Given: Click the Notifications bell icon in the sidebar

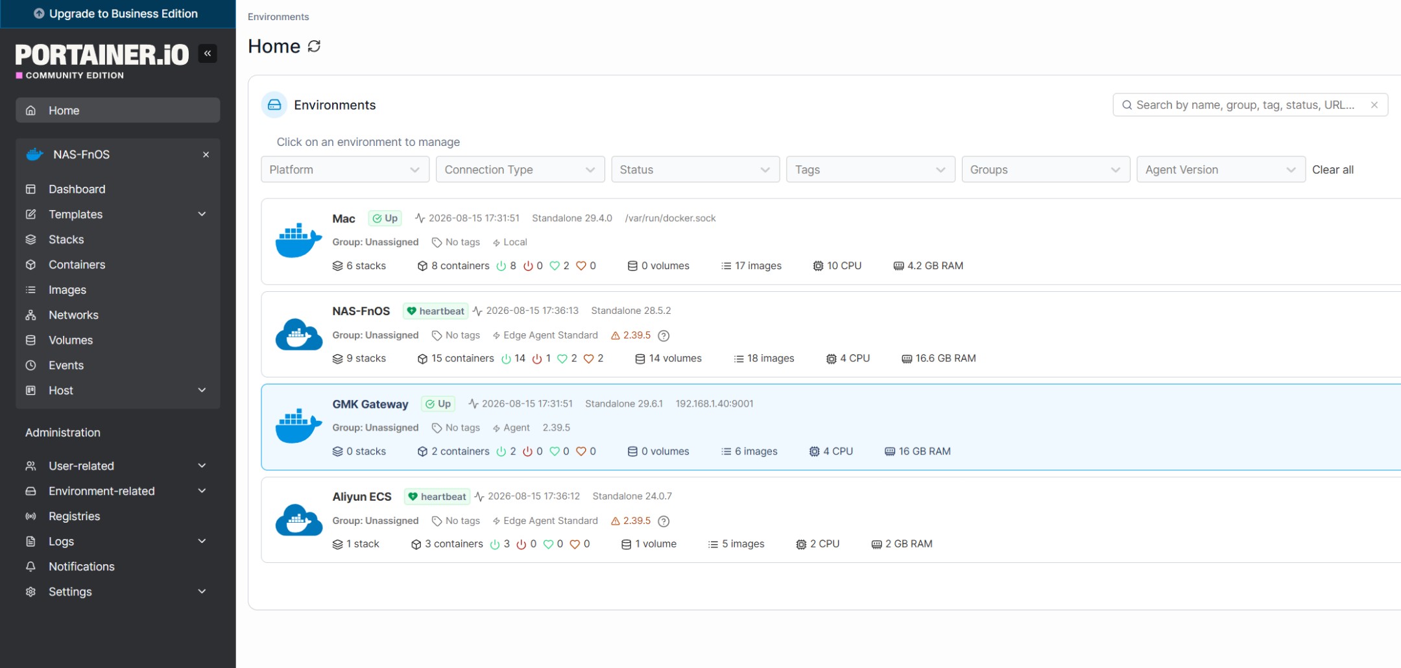Looking at the screenshot, I should [x=30, y=567].
